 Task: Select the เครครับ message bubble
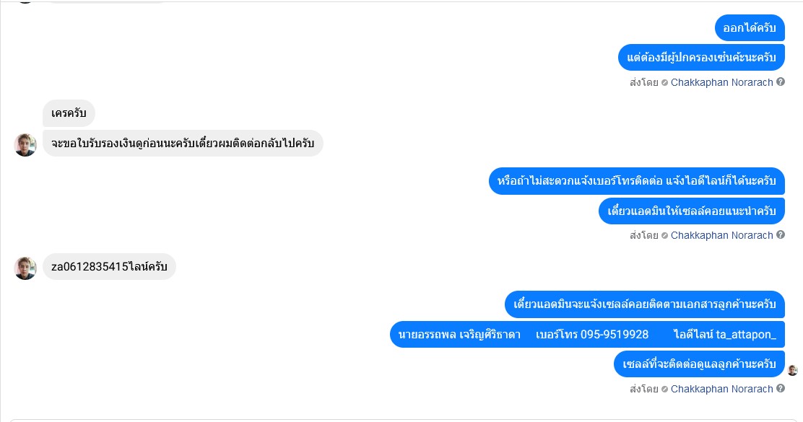69,113
